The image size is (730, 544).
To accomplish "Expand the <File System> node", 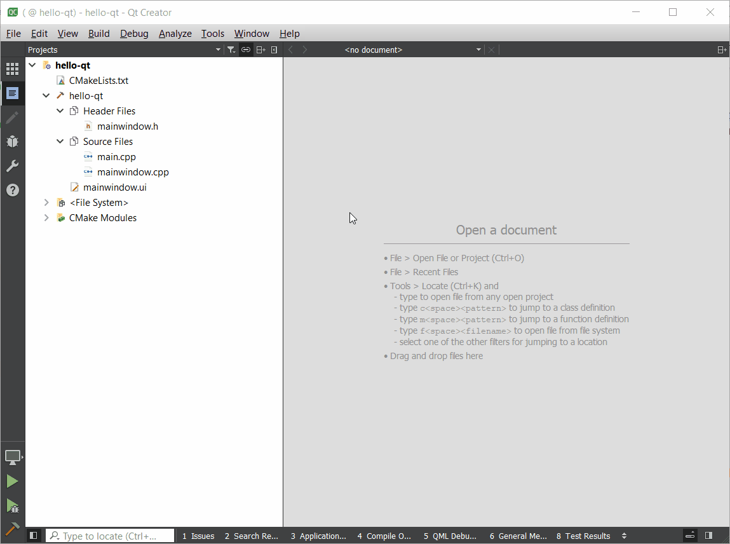I will pyautogui.click(x=46, y=203).
